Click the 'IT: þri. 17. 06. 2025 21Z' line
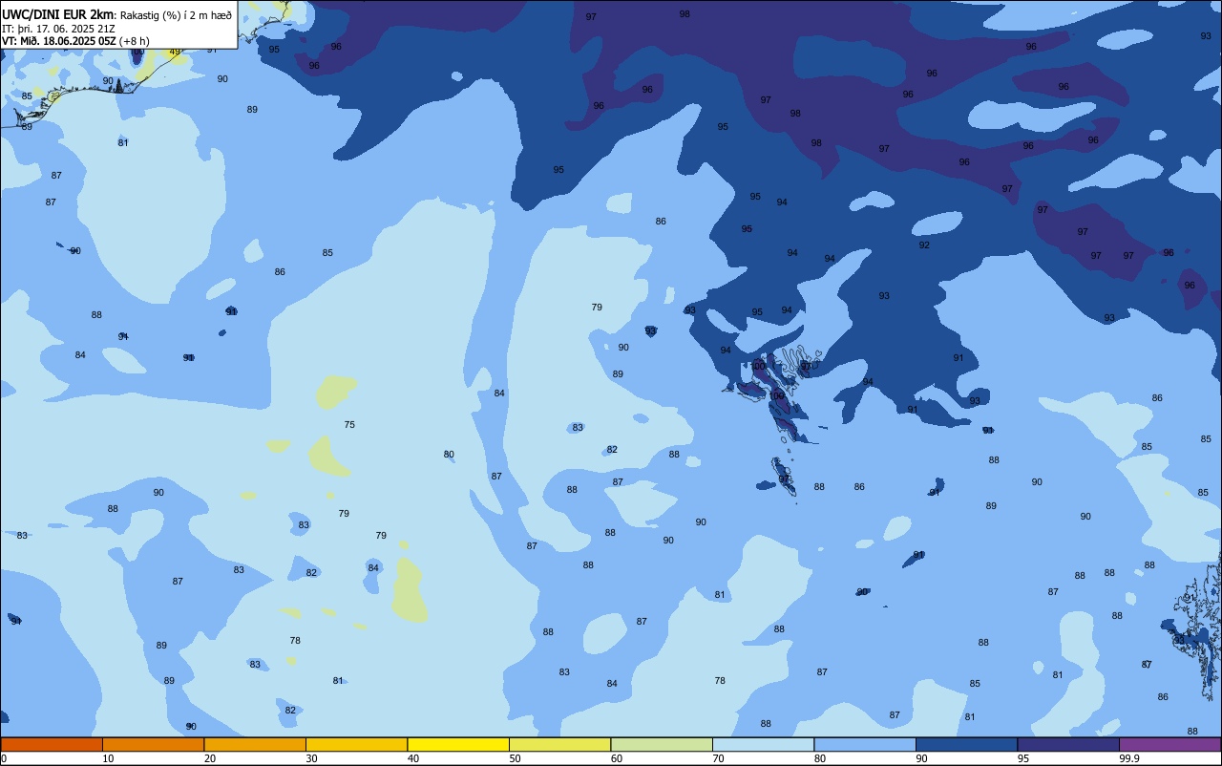1222x766 pixels. coord(58,29)
